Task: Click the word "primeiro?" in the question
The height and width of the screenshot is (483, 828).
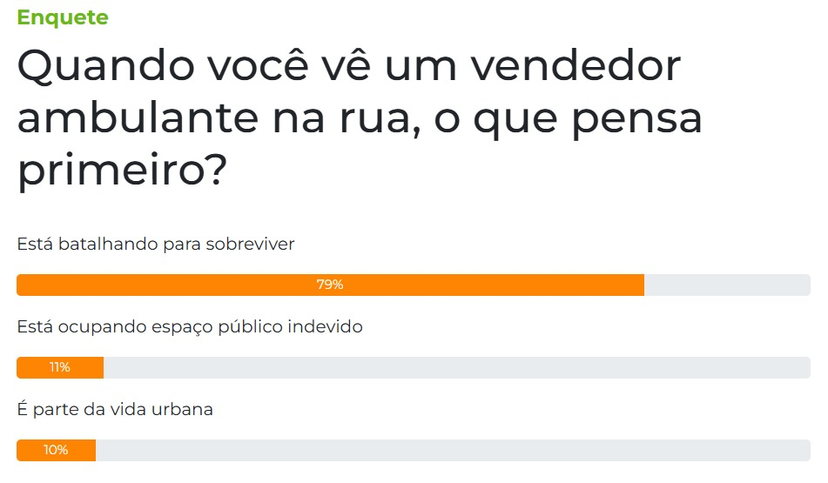Action: point(122,169)
